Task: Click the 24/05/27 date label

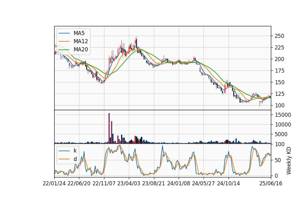Action: click(203, 183)
